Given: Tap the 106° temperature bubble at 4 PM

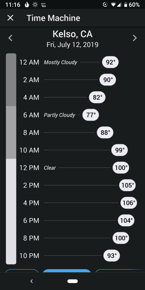Looking at the screenshot, I should point(129,203).
